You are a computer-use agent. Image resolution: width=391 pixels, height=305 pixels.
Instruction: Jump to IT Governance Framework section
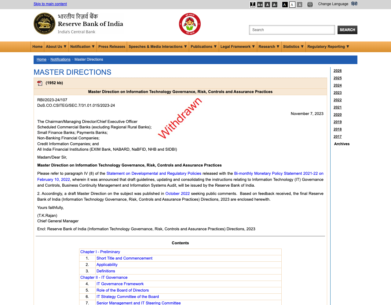(120, 284)
